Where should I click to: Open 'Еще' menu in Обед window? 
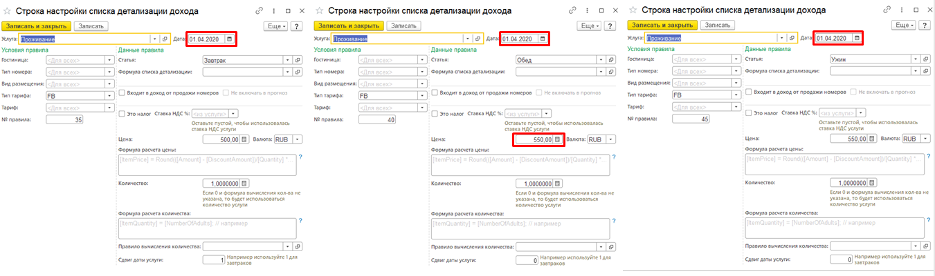(x=590, y=26)
